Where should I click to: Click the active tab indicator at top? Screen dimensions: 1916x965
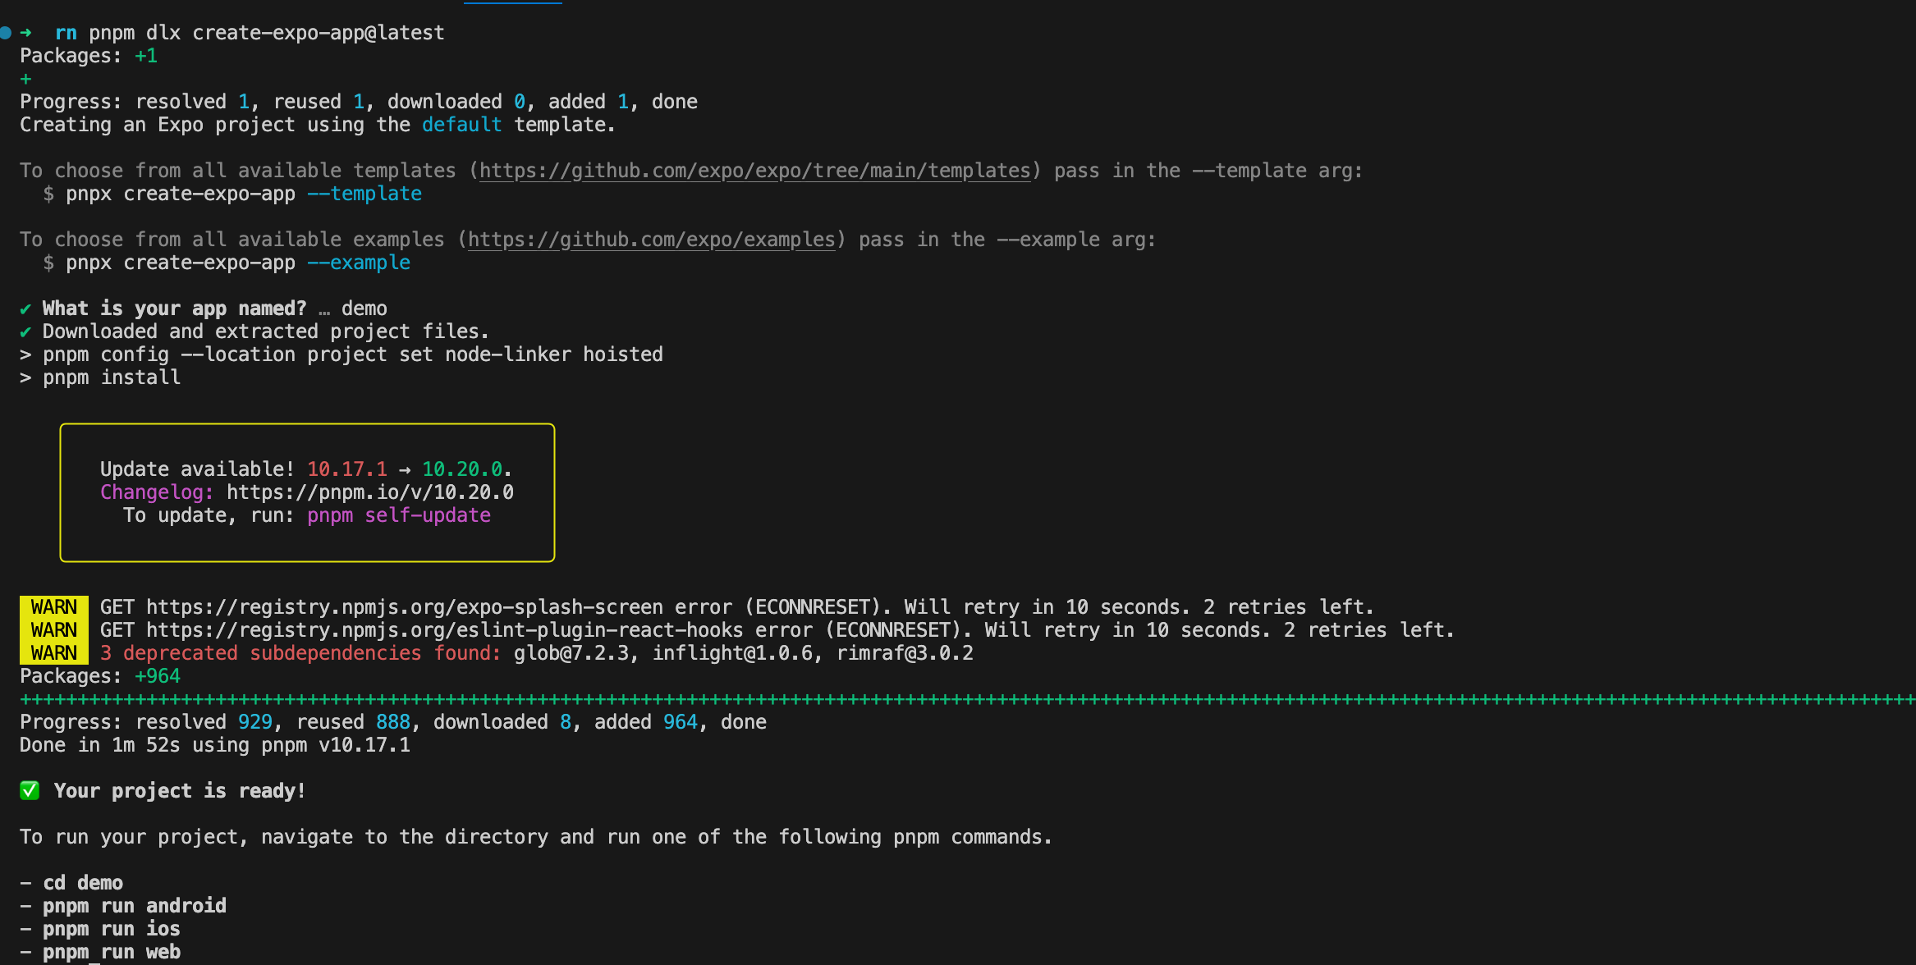coord(512,2)
